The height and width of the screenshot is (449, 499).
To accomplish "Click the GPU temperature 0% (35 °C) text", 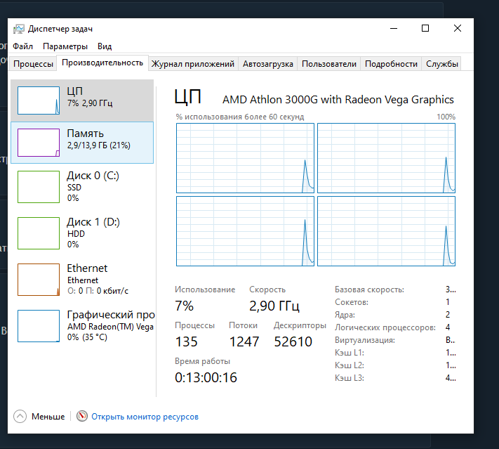I will point(87,337).
